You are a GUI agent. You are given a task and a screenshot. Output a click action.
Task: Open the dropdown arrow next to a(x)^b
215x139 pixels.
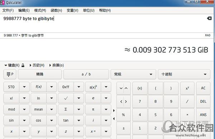(106, 87)
